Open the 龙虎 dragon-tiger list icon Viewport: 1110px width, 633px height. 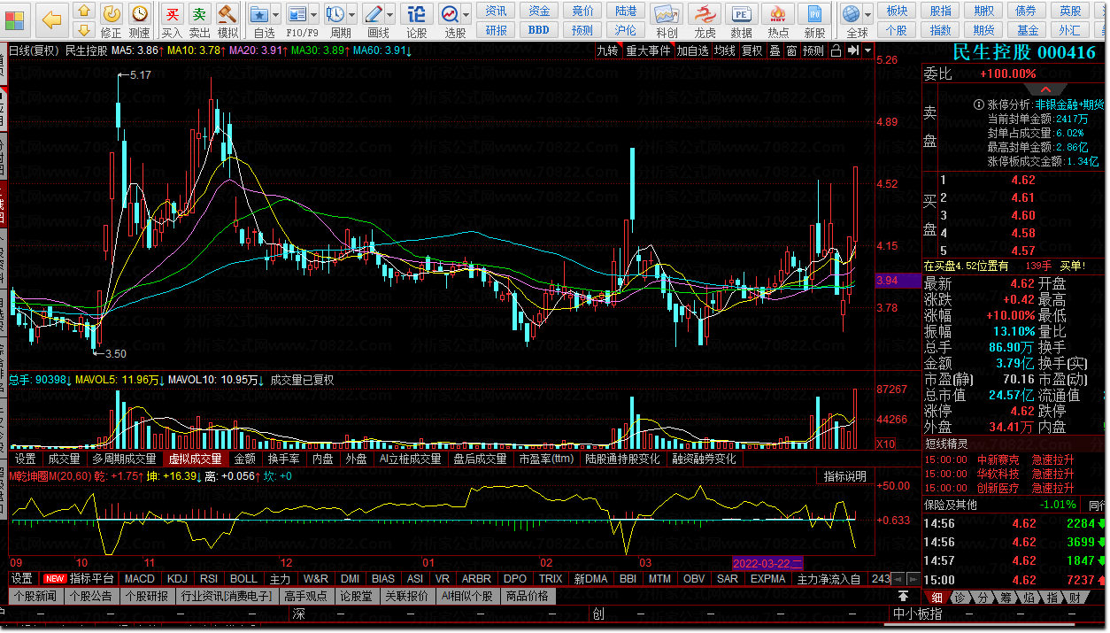[x=705, y=20]
